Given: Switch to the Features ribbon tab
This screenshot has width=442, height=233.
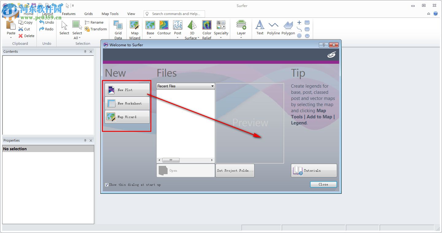Looking at the screenshot, I should (69, 14).
